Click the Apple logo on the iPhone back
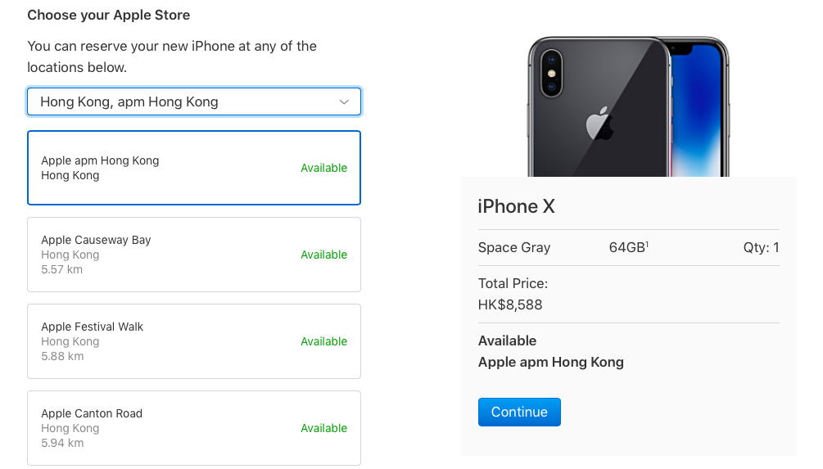The width and height of the screenshot is (823, 469). pyautogui.click(x=599, y=124)
